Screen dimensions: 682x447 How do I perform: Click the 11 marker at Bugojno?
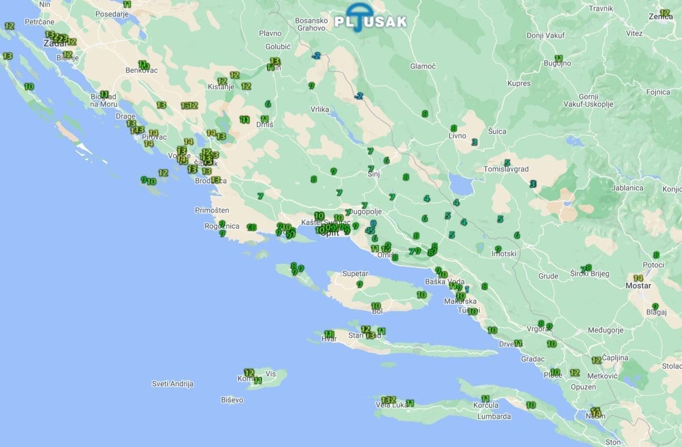click(x=559, y=59)
